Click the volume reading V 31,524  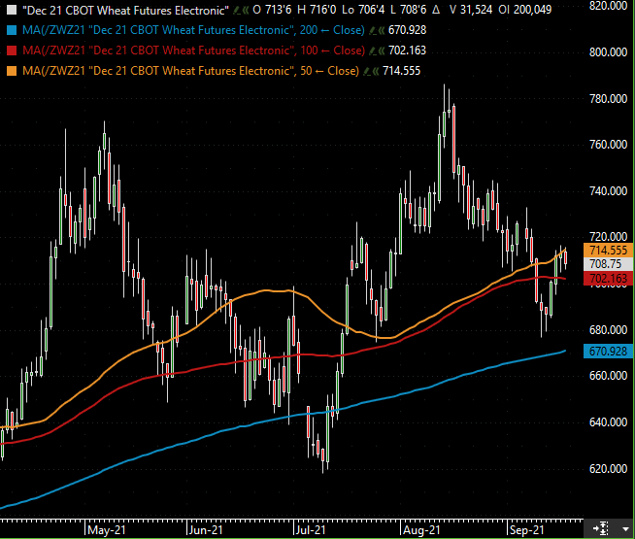tap(471, 10)
